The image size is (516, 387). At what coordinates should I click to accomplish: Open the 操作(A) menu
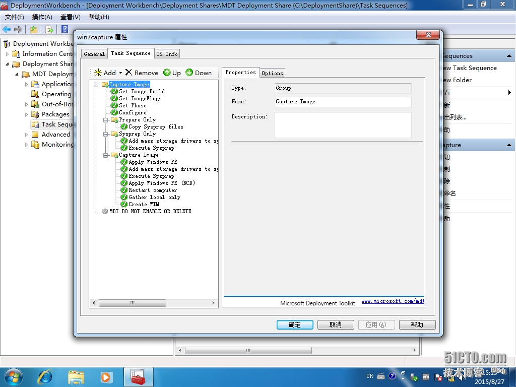(42, 17)
